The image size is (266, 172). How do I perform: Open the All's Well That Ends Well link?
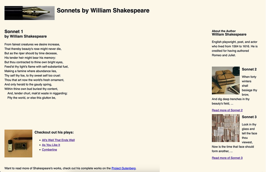(x=58, y=140)
